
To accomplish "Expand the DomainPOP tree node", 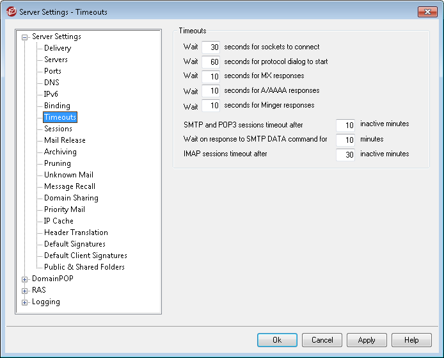I will (x=25, y=279).
